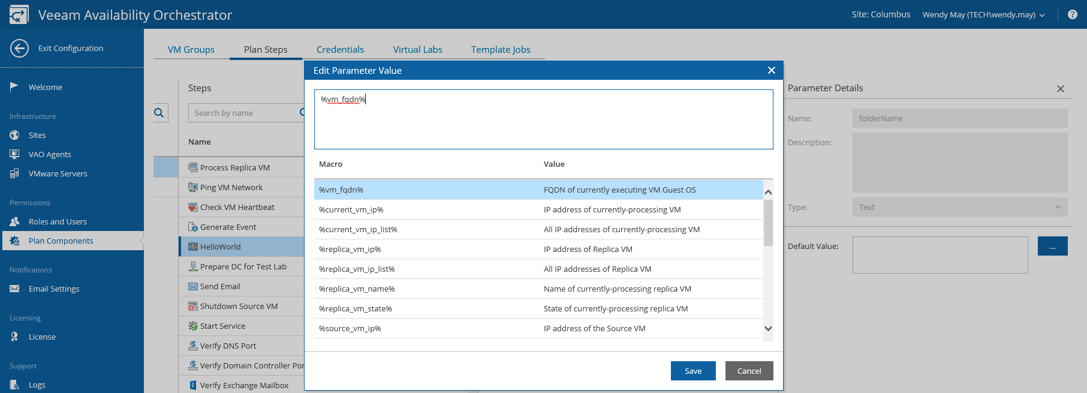This screenshot has height=393, width=1087.
Task: Click the License ribbon icon
Action: 14,337
